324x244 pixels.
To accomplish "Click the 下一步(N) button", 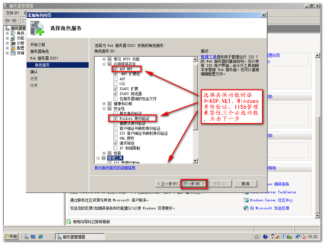I will click(x=194, y=184).
